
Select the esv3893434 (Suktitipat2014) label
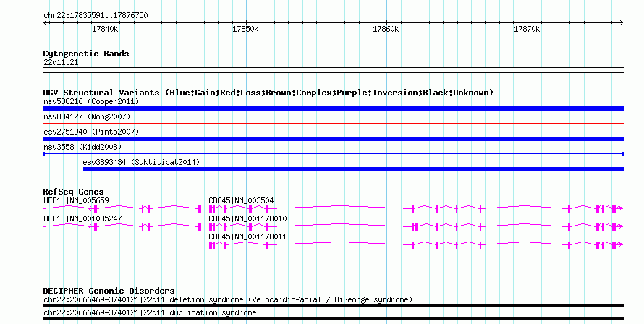point(141,162)
